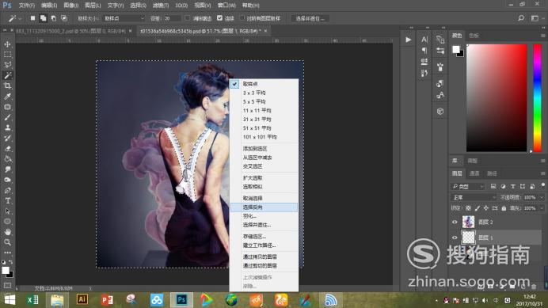Image resolution: width=548 pixels, height=308 pixels.
Task: Open the tool preset picker arrow
Action: pos(20,18)
